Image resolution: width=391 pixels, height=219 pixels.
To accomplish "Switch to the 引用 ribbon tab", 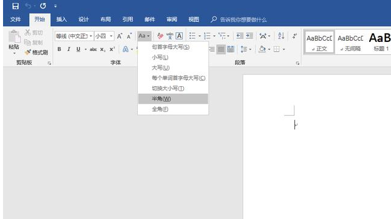I will click(x=127, y=19).
